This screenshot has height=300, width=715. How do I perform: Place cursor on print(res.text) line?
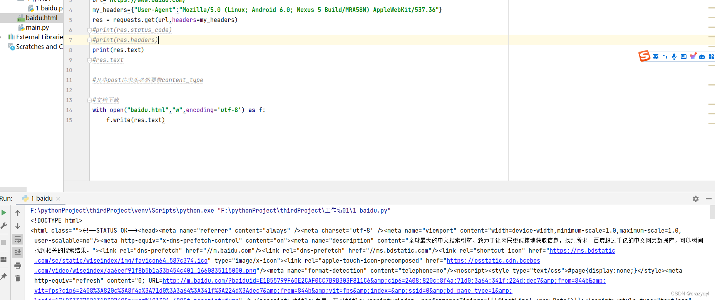[118, 50]
